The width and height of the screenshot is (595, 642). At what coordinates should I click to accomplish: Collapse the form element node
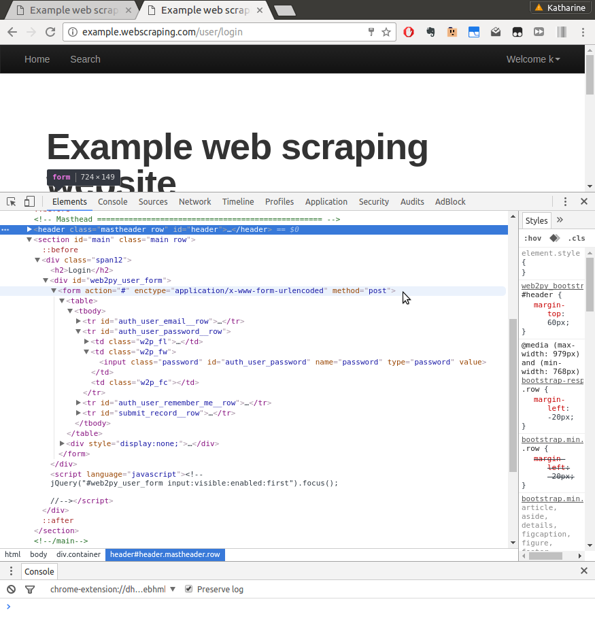point(54,290)
